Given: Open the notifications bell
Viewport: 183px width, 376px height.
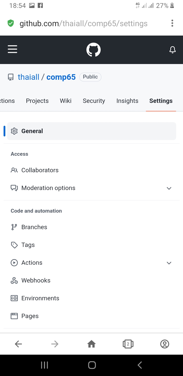Looking at the screenshot, I should pyautogui.click(x=173, y=50).
